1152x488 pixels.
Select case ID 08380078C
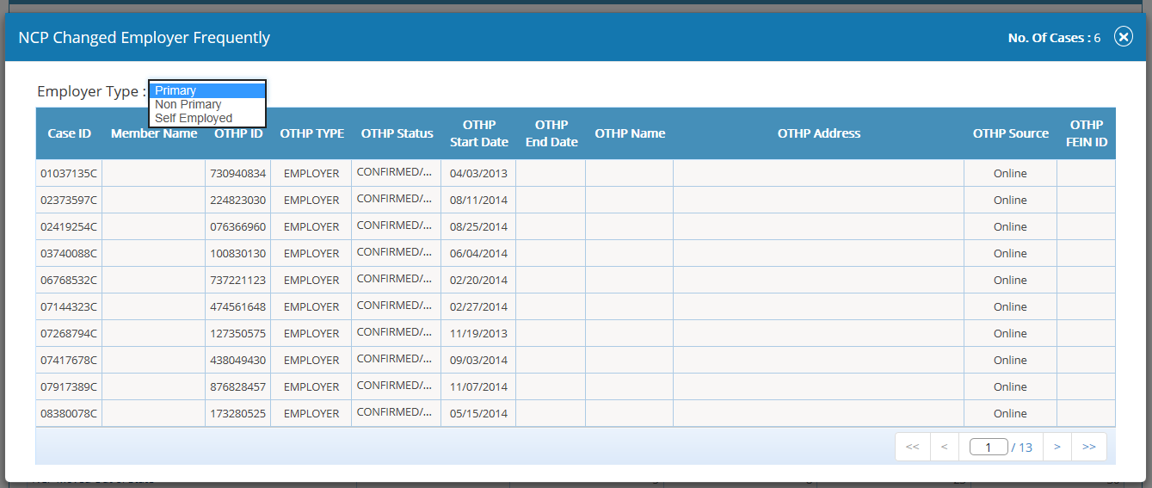pyautogui.click(x=69, y=413)
